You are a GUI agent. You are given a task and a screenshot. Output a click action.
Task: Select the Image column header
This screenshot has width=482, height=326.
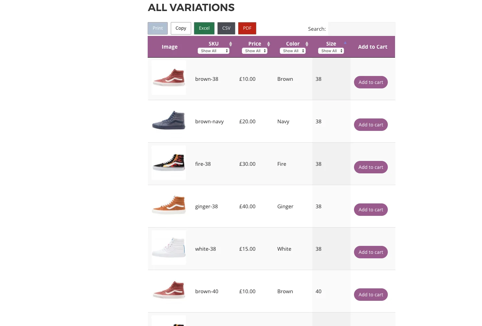169,47
